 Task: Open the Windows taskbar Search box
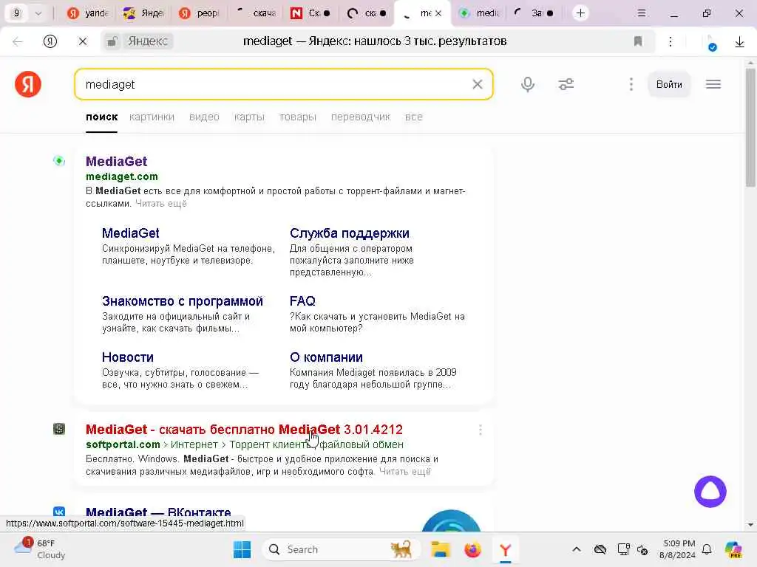[x=340, y=549]
